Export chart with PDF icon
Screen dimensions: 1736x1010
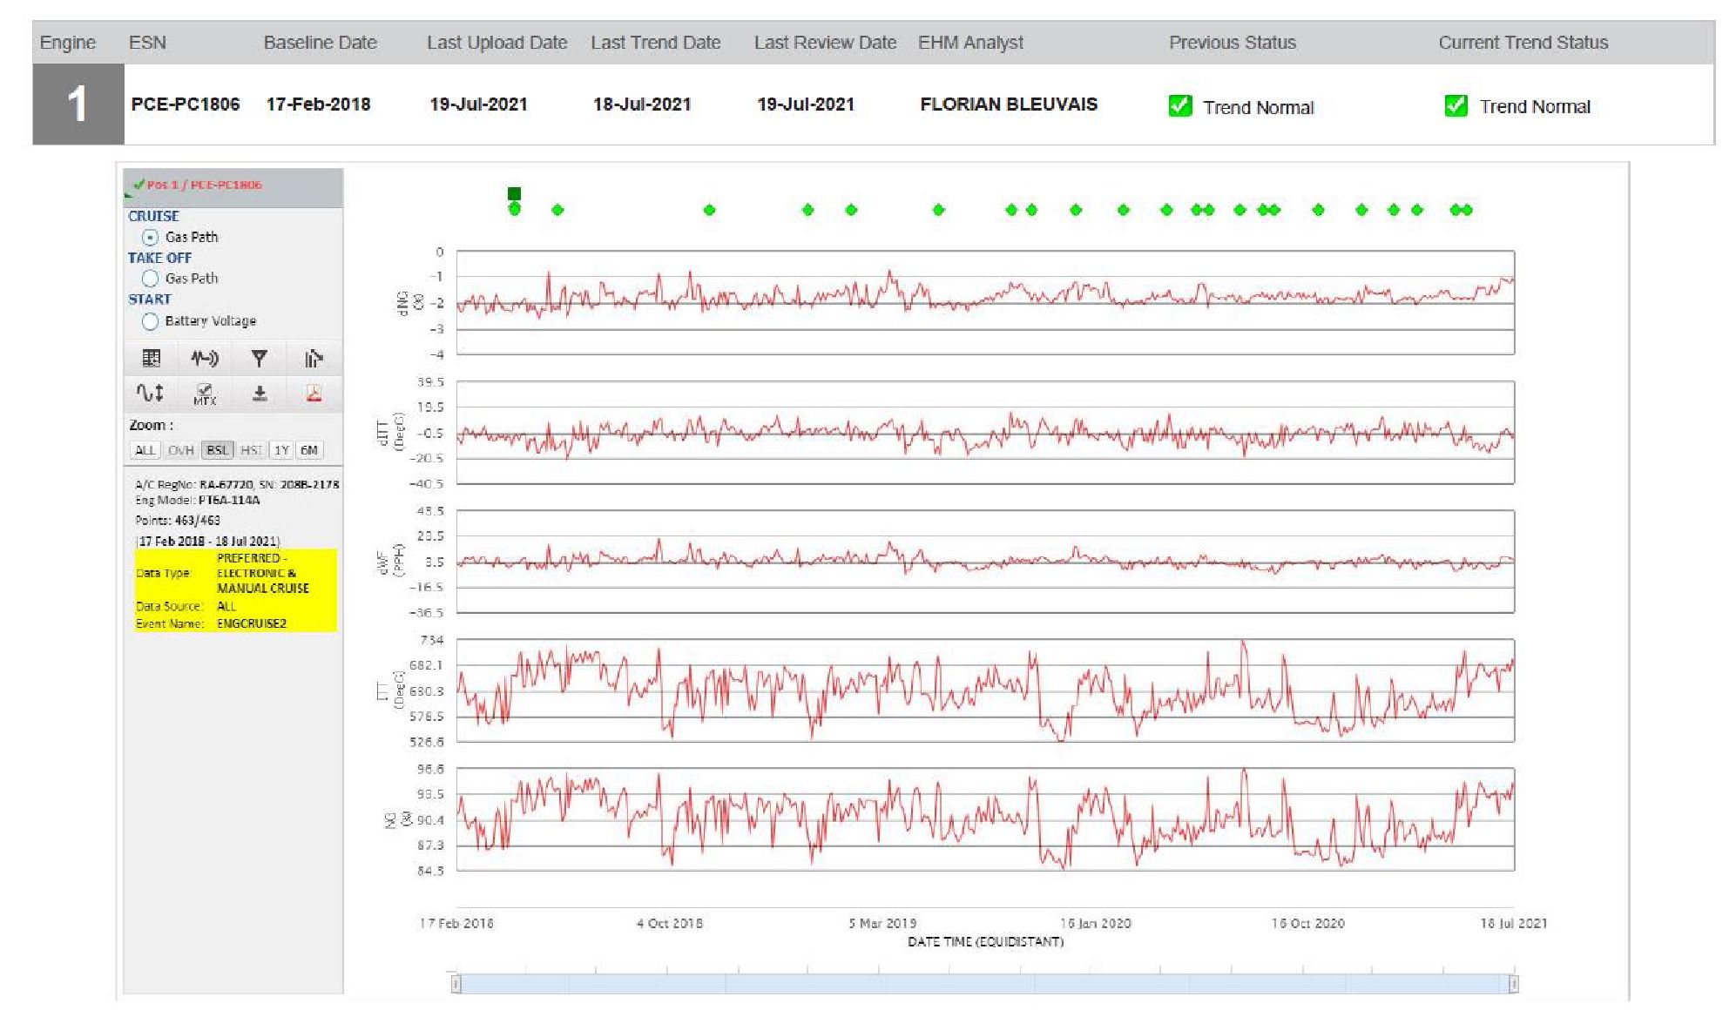click(314, 394)
